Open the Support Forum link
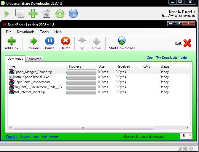 coord(30,136)
